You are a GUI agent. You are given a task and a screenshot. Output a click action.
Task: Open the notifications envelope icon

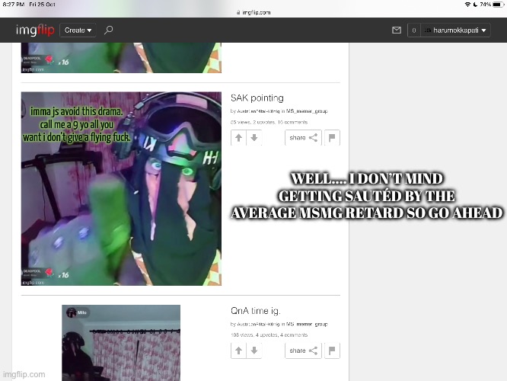(396, 30)
